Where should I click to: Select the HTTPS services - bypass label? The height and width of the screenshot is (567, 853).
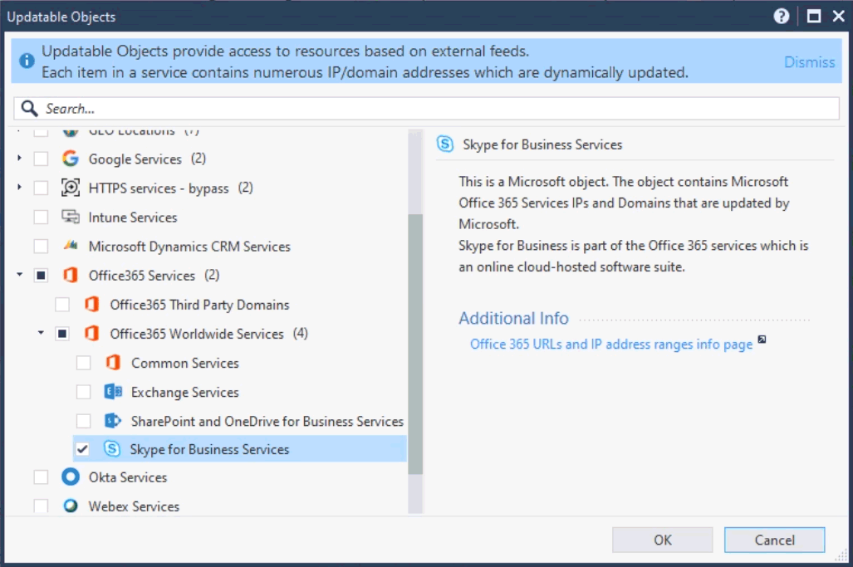[159, 188]
